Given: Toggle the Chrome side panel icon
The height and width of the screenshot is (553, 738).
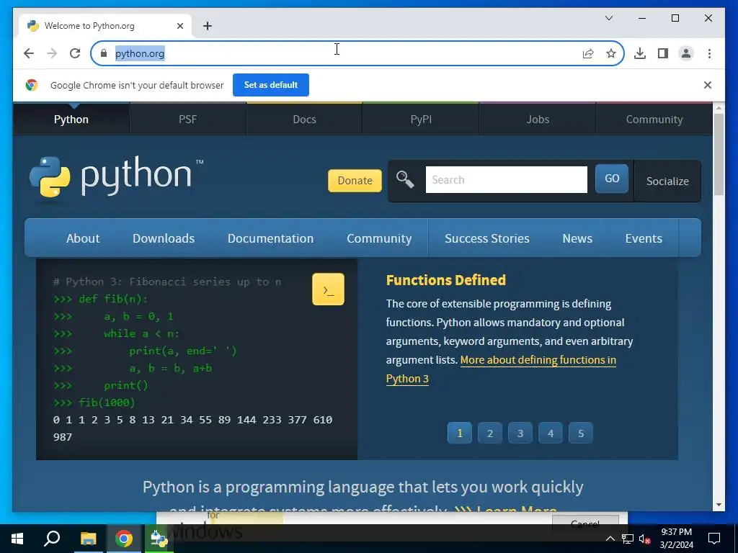Looking at the screenshot, I should coord(663,53).
